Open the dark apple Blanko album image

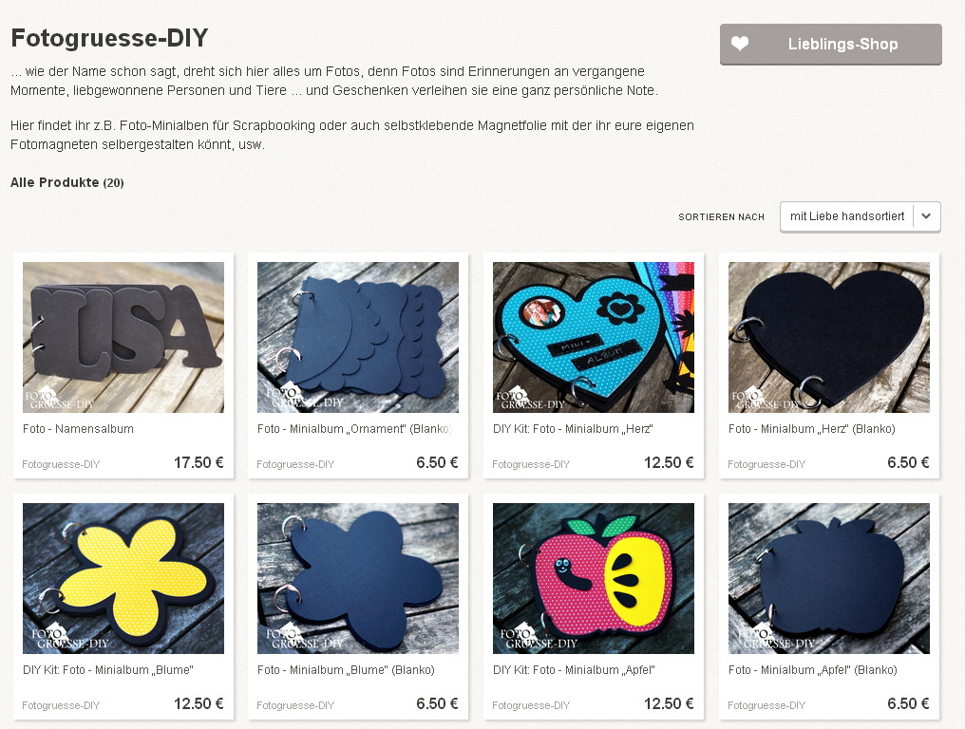[829, 578]
